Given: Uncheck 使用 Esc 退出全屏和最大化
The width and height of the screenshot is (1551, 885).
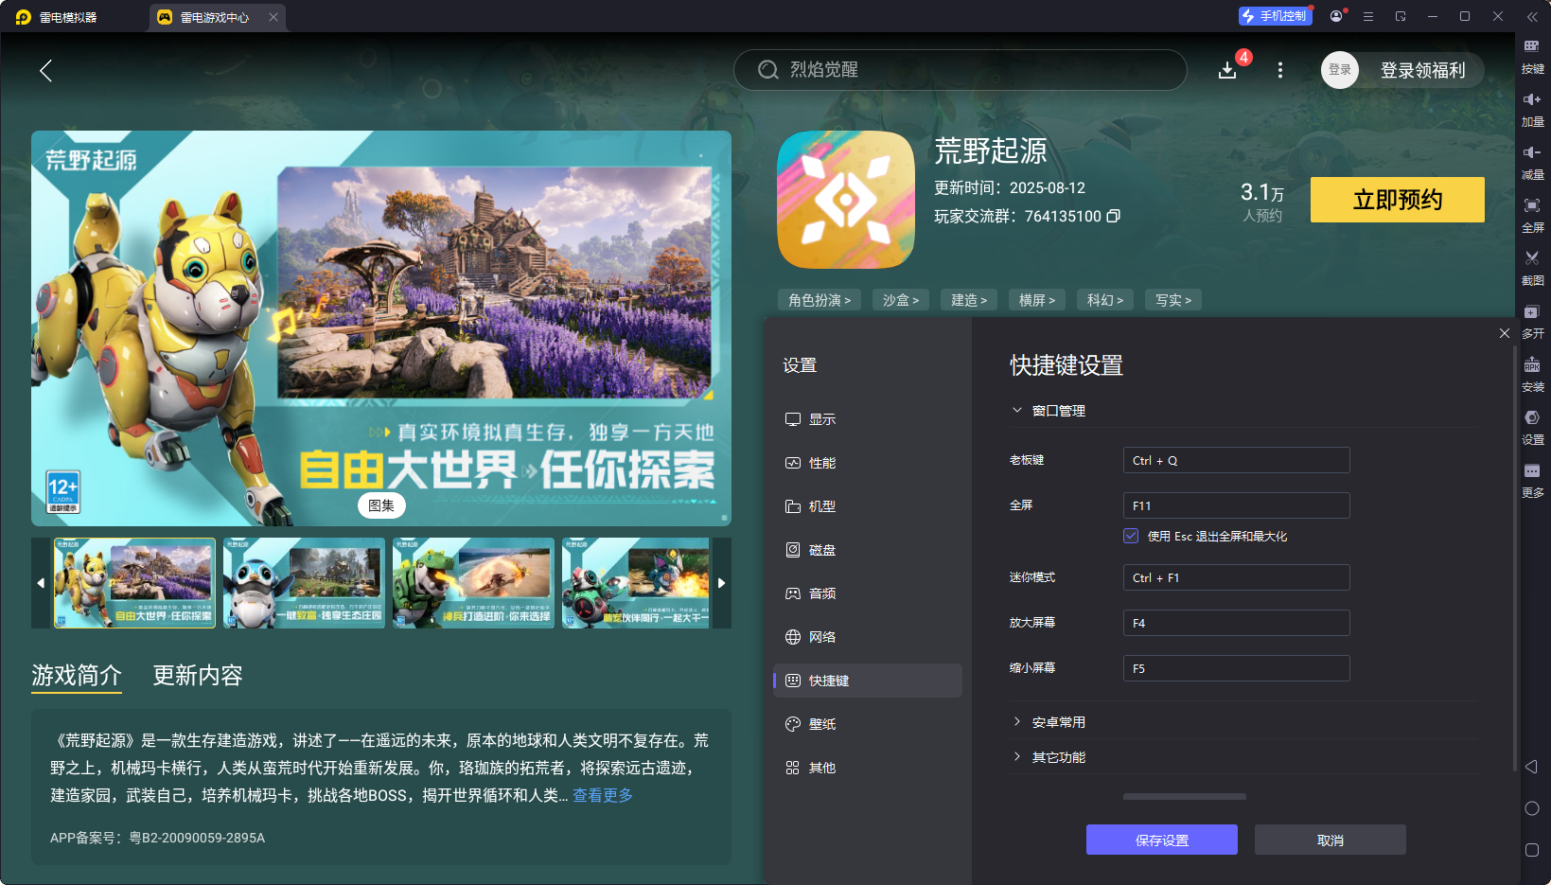Looking at the screenshot, I should pyautogui.click(x=1131, y=536).
